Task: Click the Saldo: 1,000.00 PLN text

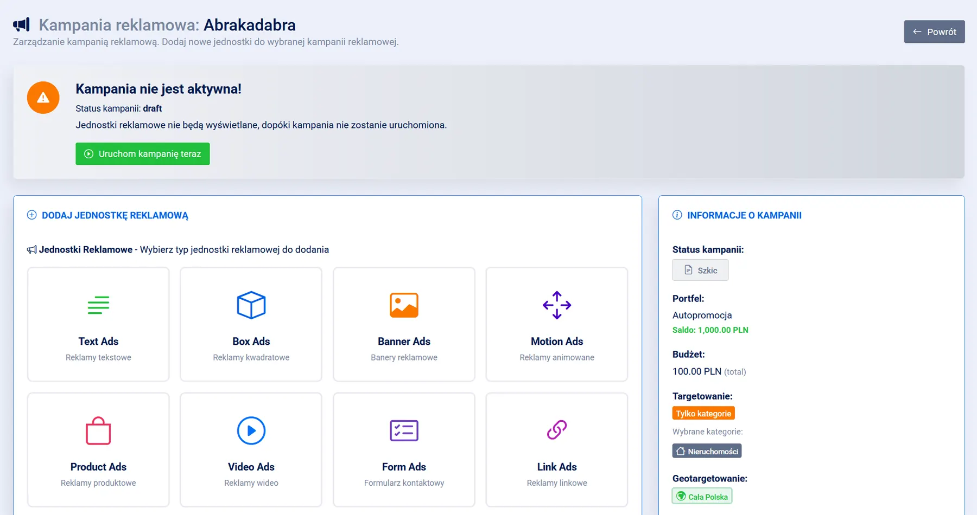Action: pos(710,330)
